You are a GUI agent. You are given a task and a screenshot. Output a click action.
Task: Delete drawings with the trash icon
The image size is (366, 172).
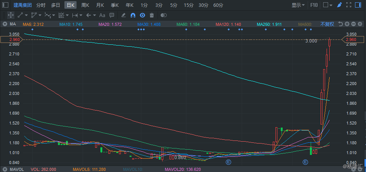pos(152,15)
